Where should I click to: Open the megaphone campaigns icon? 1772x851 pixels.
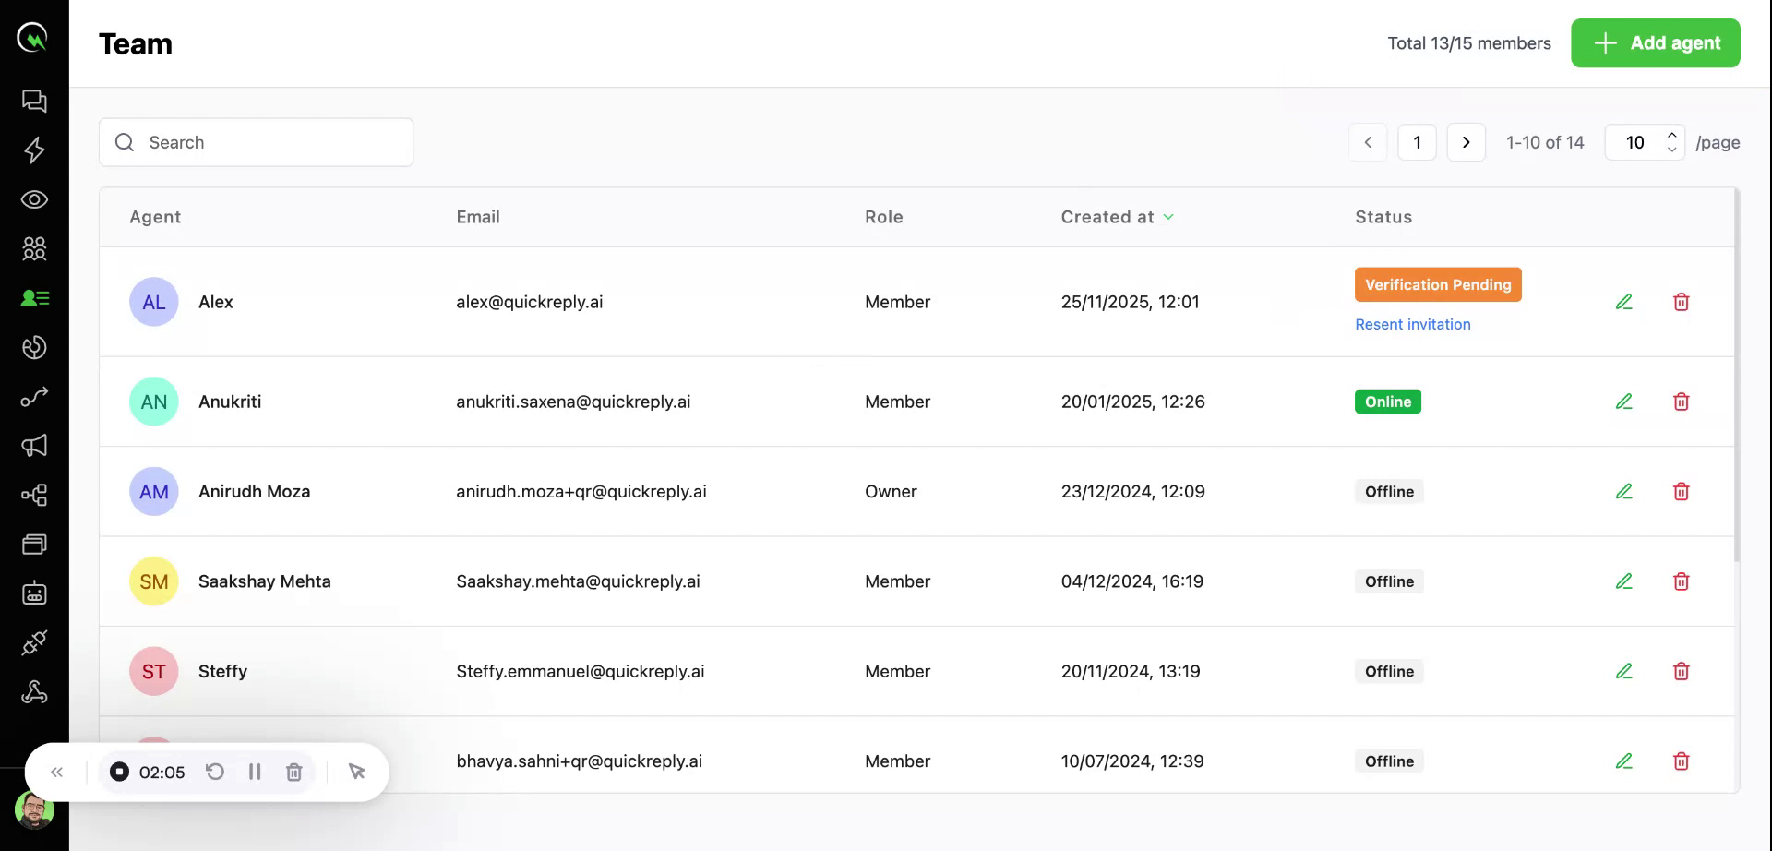click(x=34, y=446)
